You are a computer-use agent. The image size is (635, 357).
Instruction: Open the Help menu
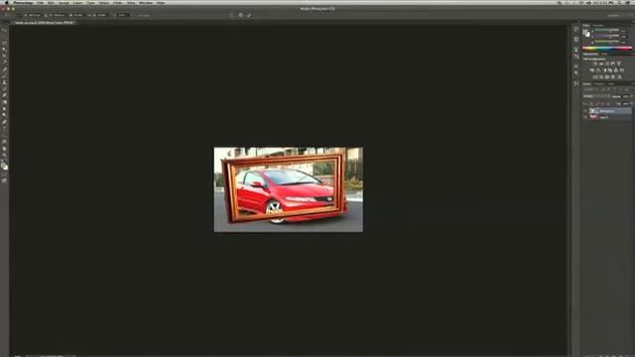coord(161,2)
